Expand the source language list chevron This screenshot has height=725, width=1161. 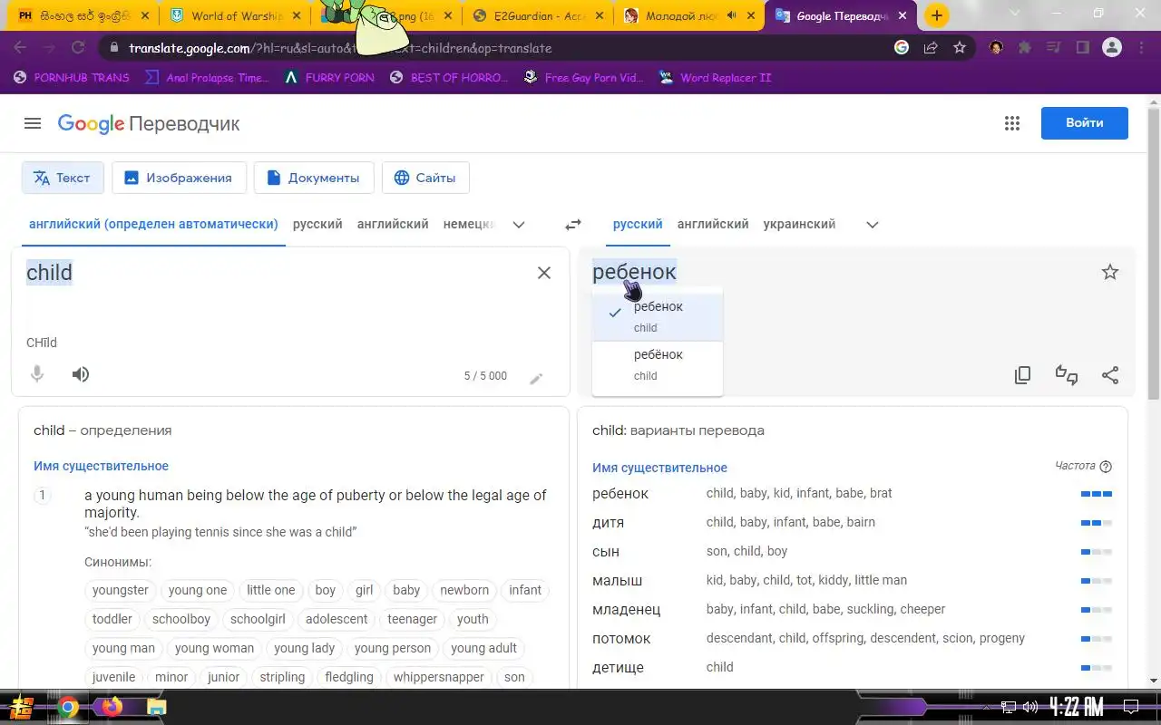pyautogui.click(x=519, y=225)
